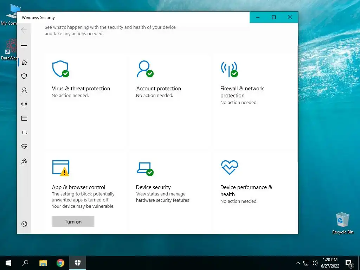This screenshot has width=360, height=270.
Task: Open the Virus & threat protection heading
Action: tap(81, 89)
